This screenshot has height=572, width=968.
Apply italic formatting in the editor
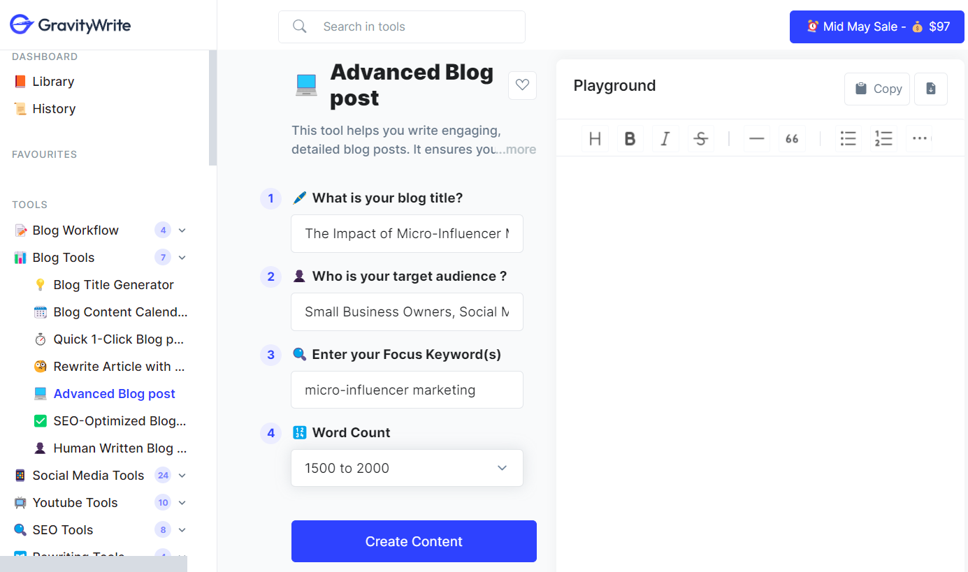665,139
